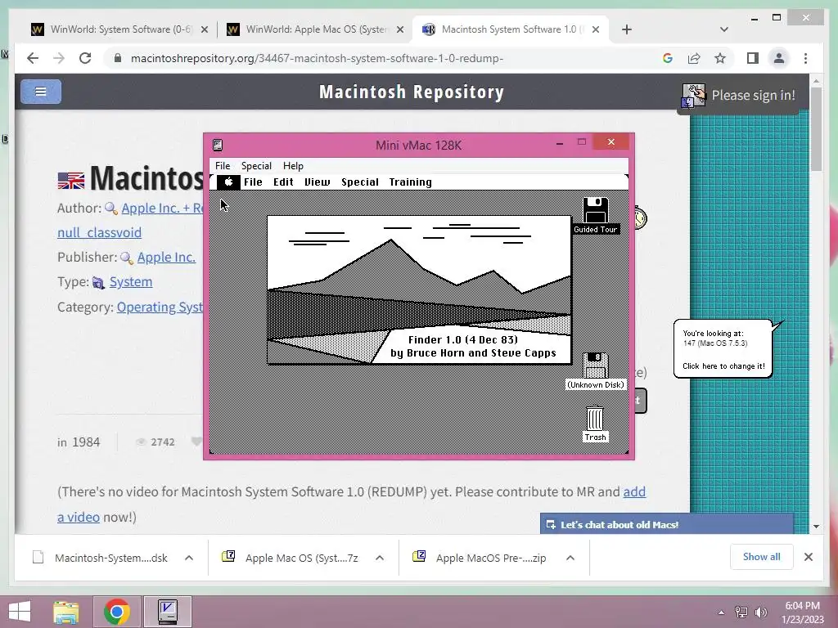Click the Please sign in avatar icon
The height and width of the screenshot is (628, 838).
(693, 96)
